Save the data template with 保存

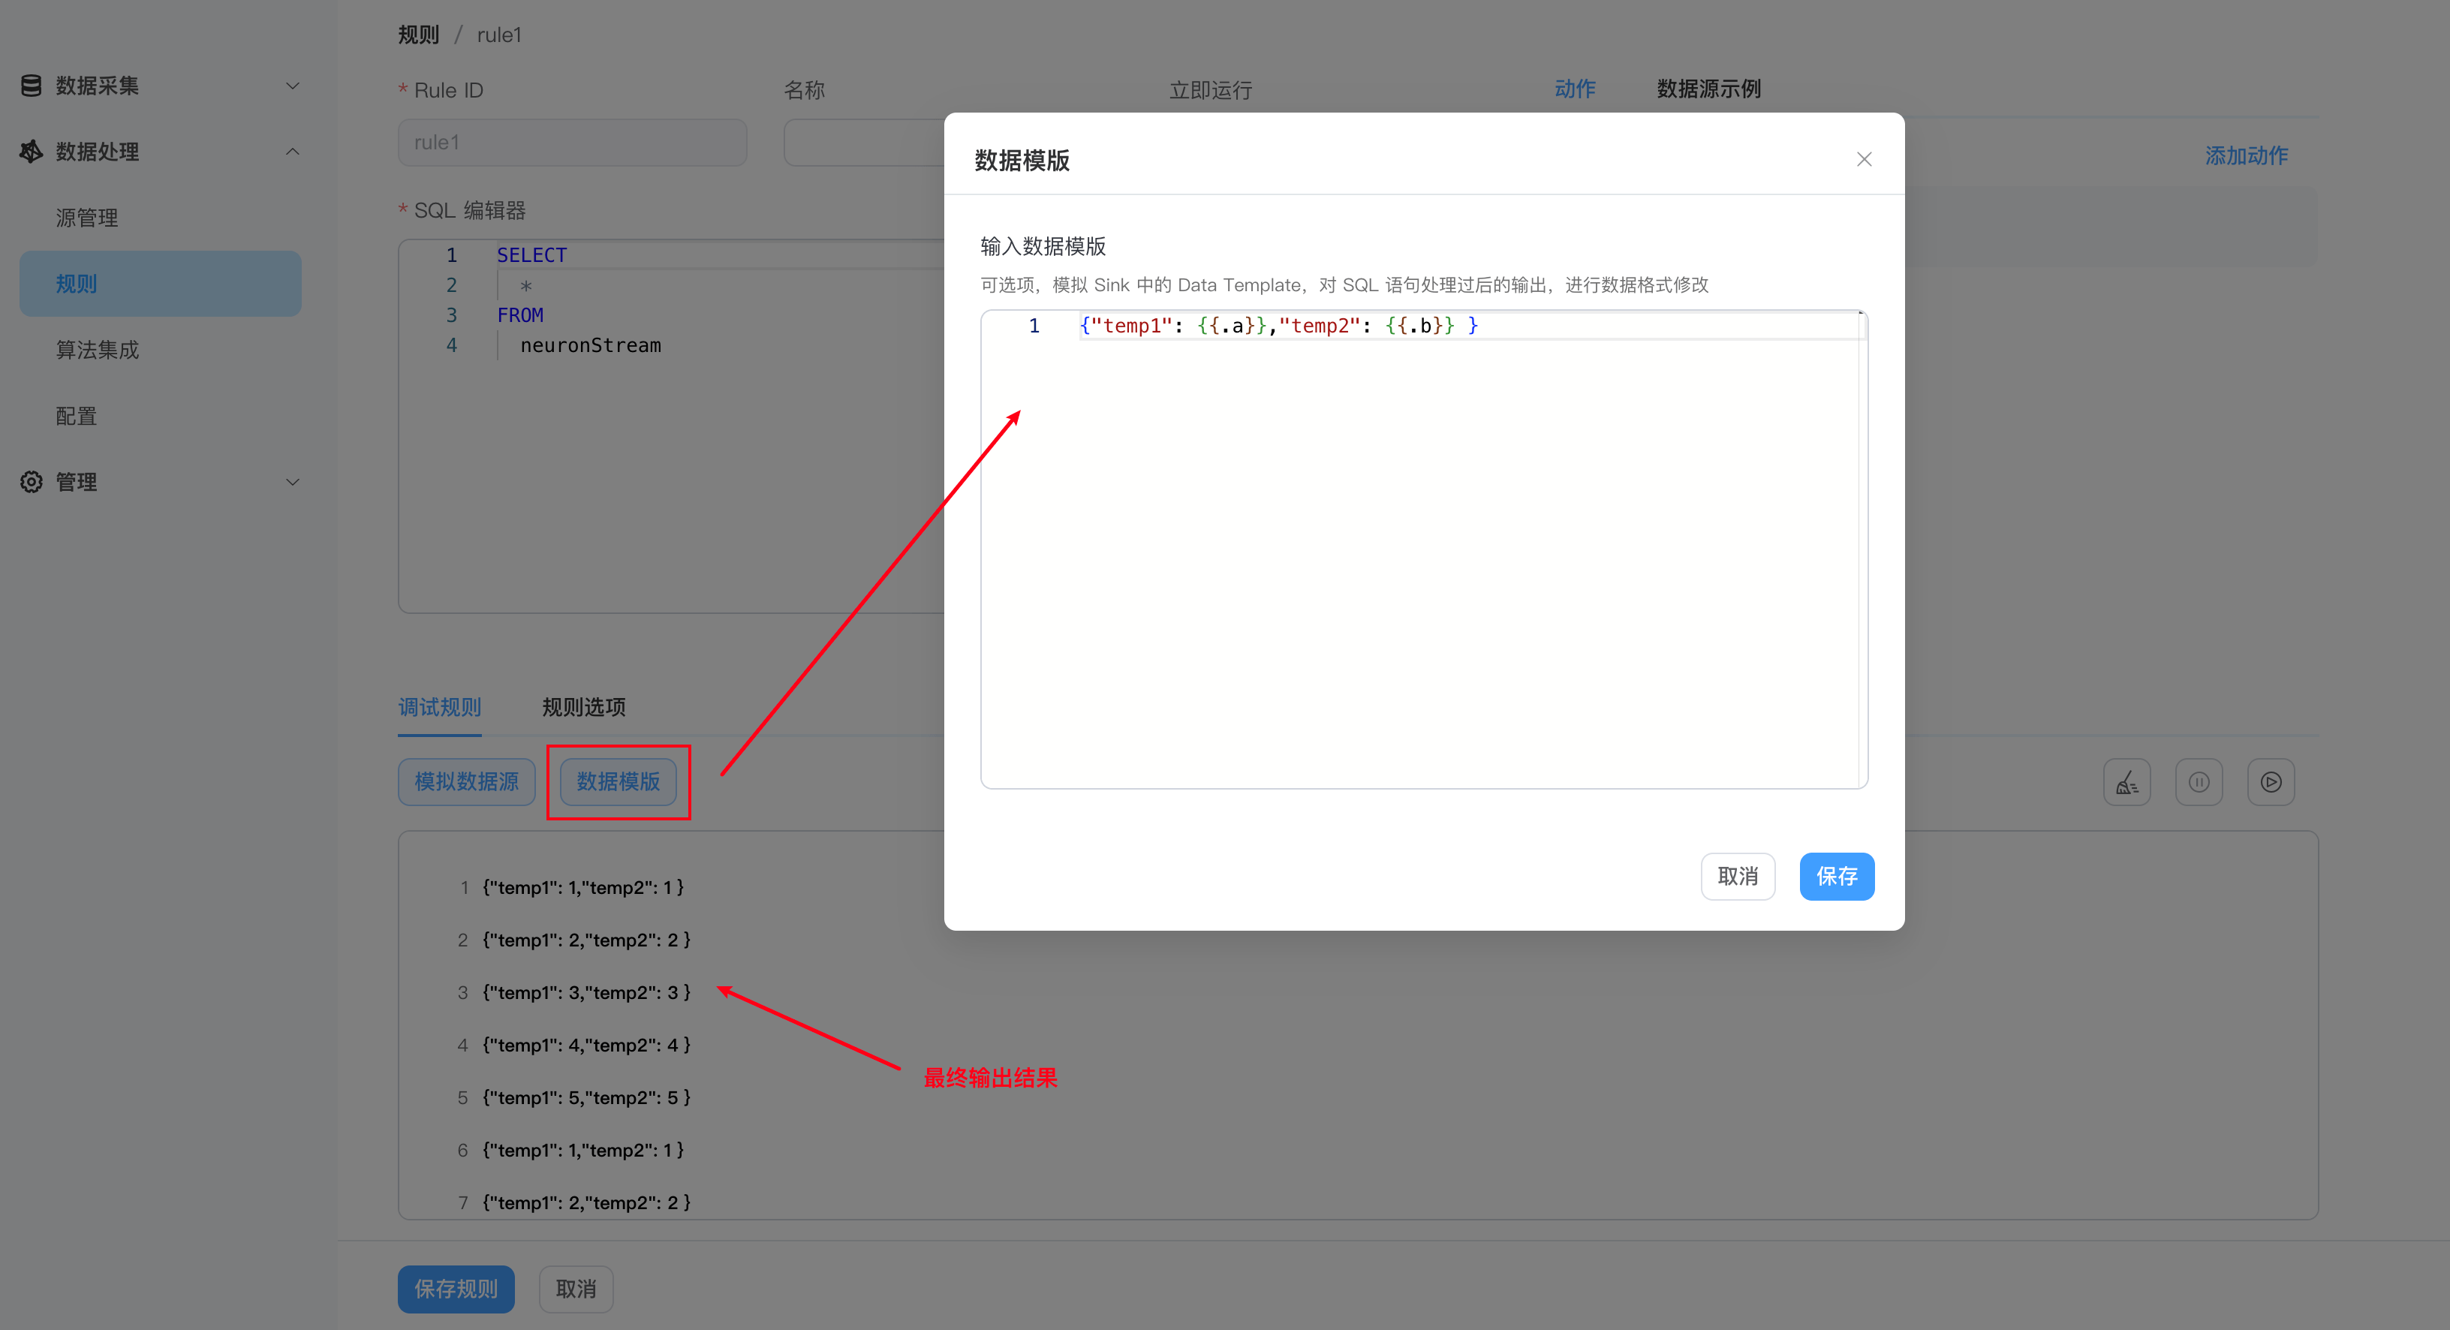point(1837,876)
